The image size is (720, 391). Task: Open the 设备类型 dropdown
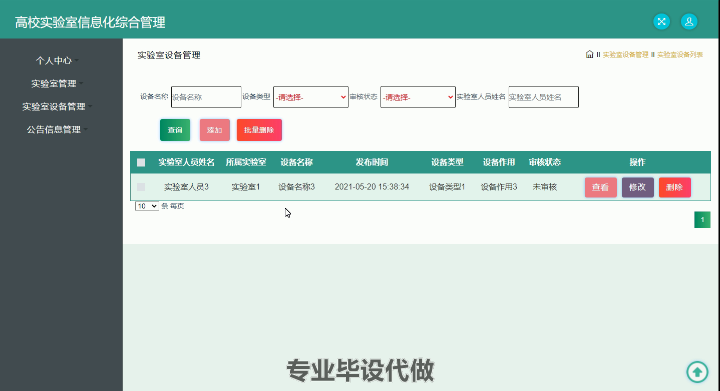[311, 97]
